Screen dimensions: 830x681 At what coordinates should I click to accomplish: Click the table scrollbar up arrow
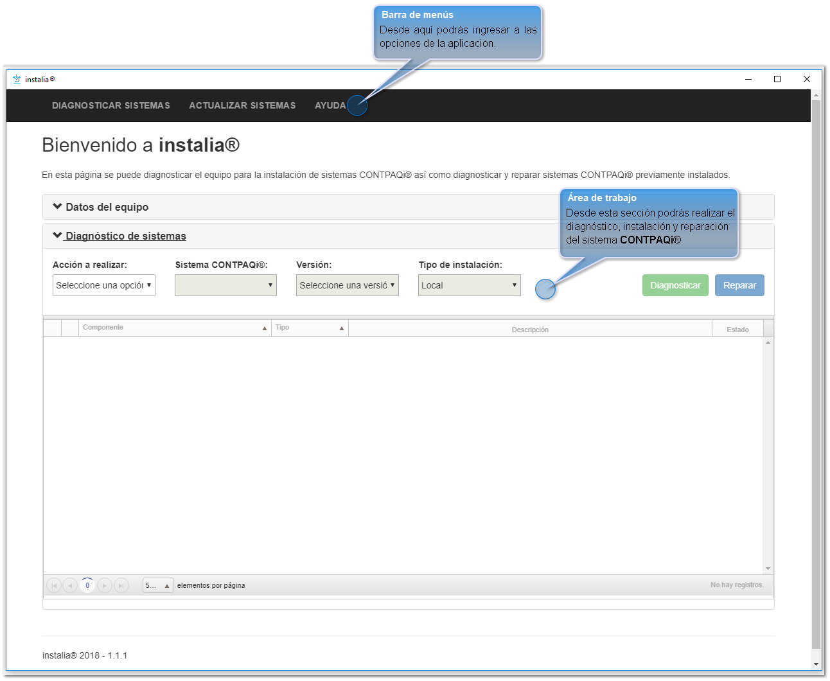[768, 342]
